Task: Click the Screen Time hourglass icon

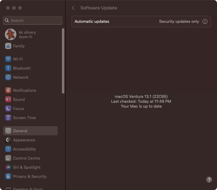Action: coord(8,118)
